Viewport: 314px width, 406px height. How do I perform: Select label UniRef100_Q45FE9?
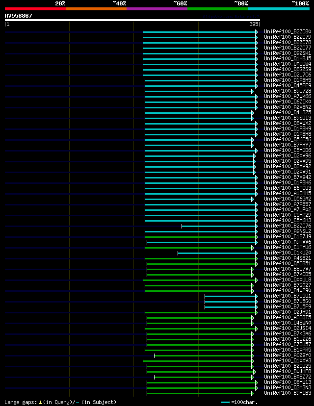coord(288,86)
